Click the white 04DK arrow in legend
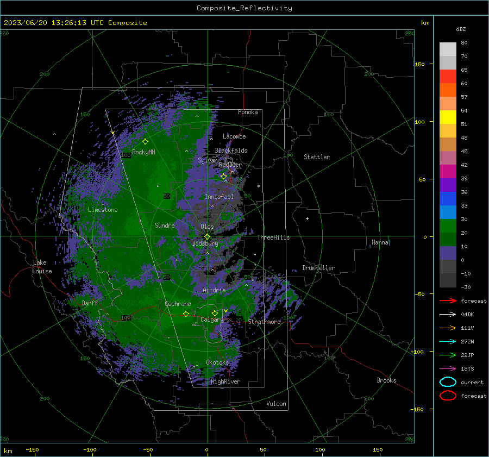Viewport: 489px width, 457px height. click(448, 315)
